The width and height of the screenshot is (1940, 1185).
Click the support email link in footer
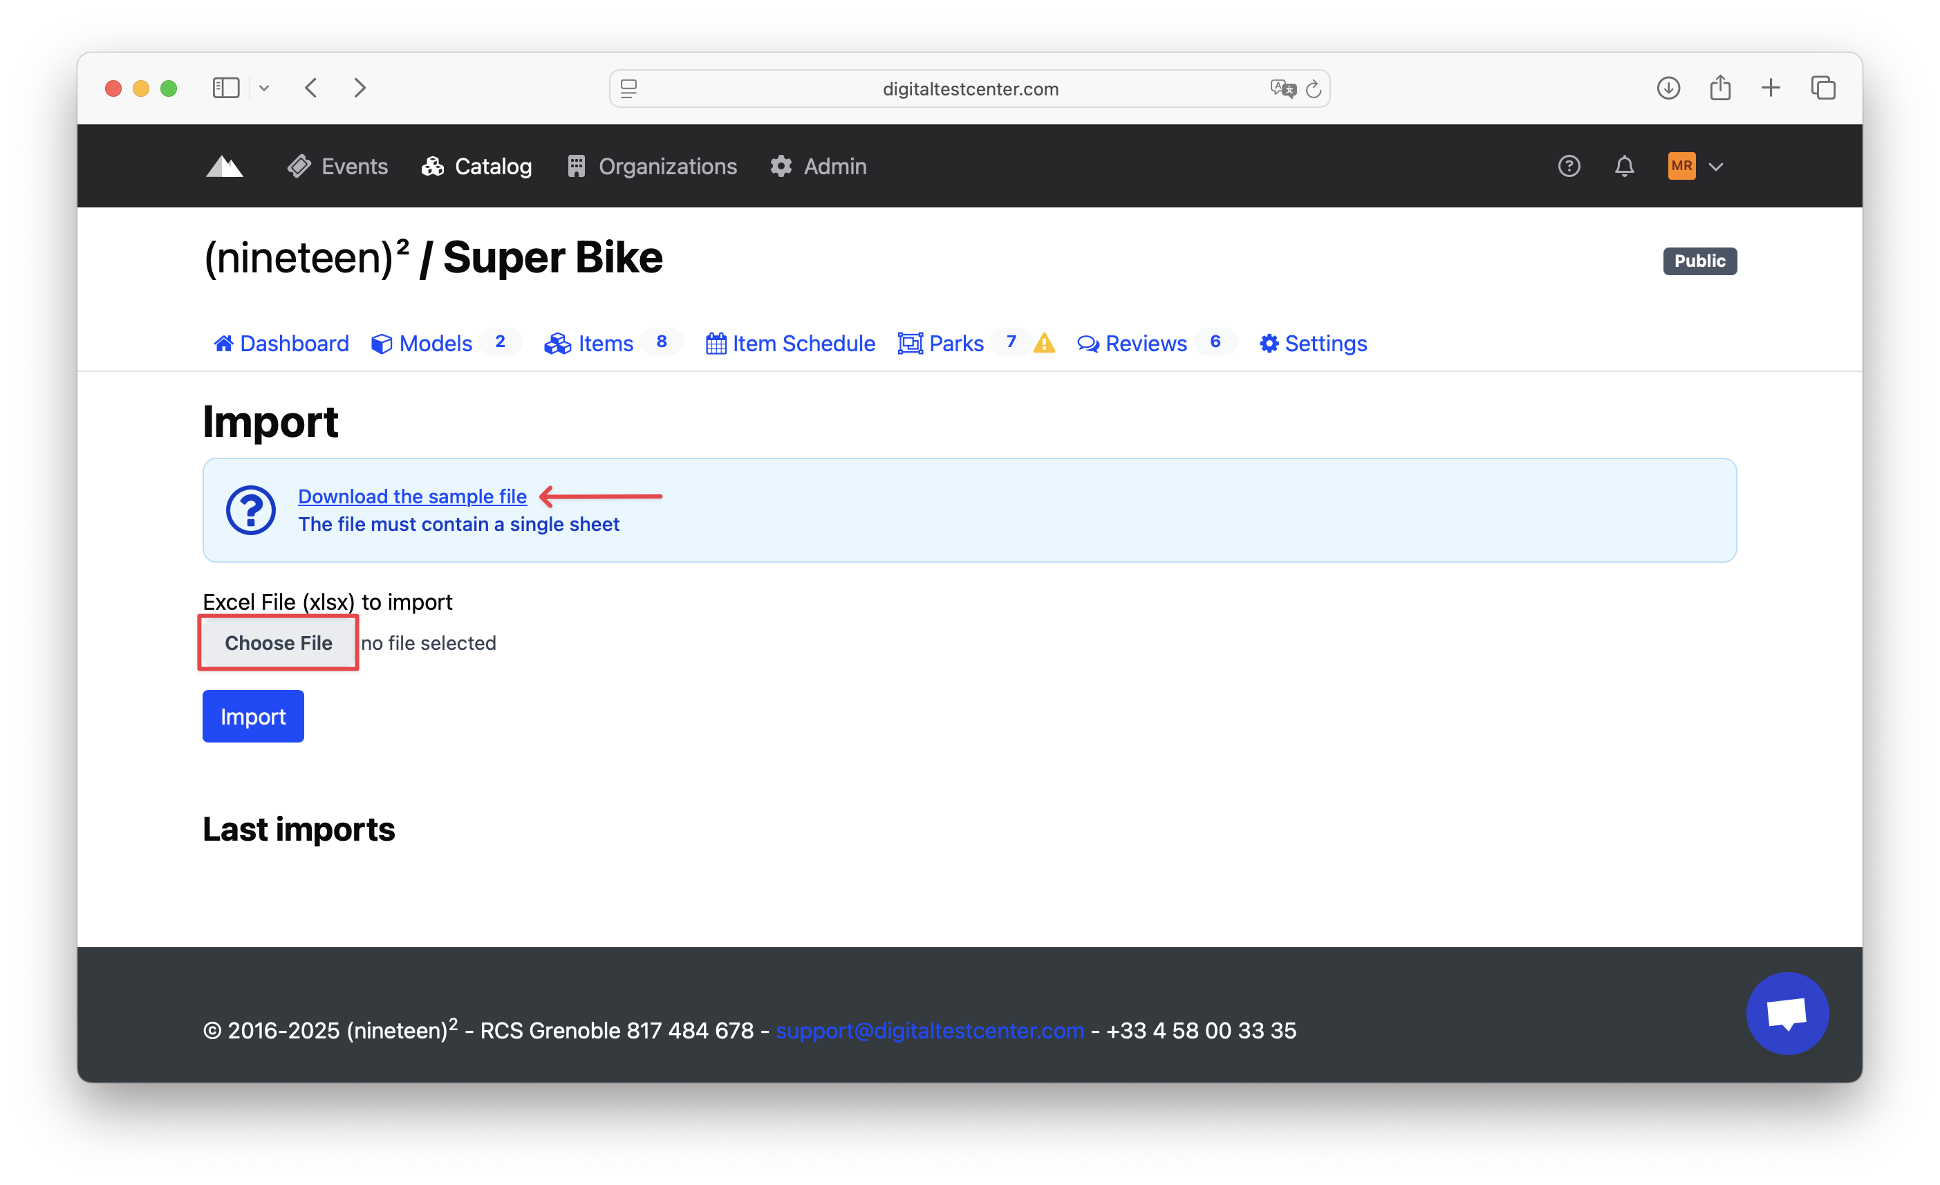point(929,1030)
